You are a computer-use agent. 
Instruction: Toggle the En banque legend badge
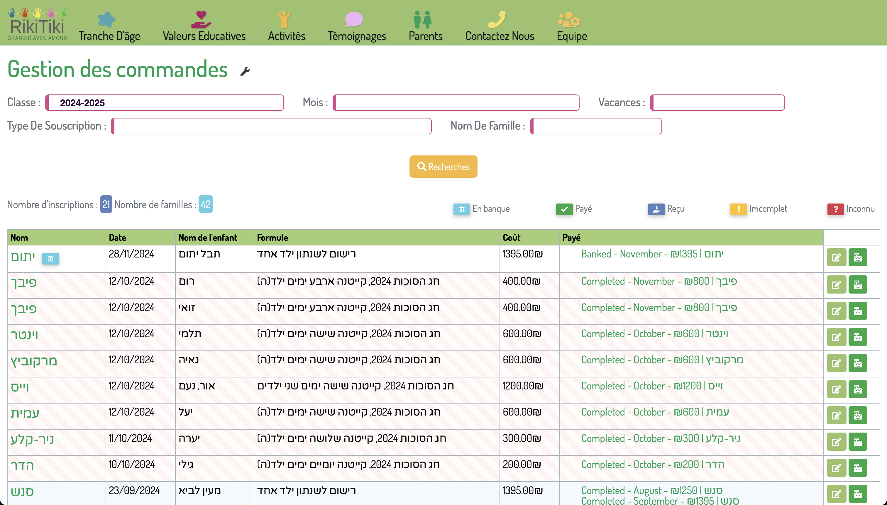(x=461, y=209)
